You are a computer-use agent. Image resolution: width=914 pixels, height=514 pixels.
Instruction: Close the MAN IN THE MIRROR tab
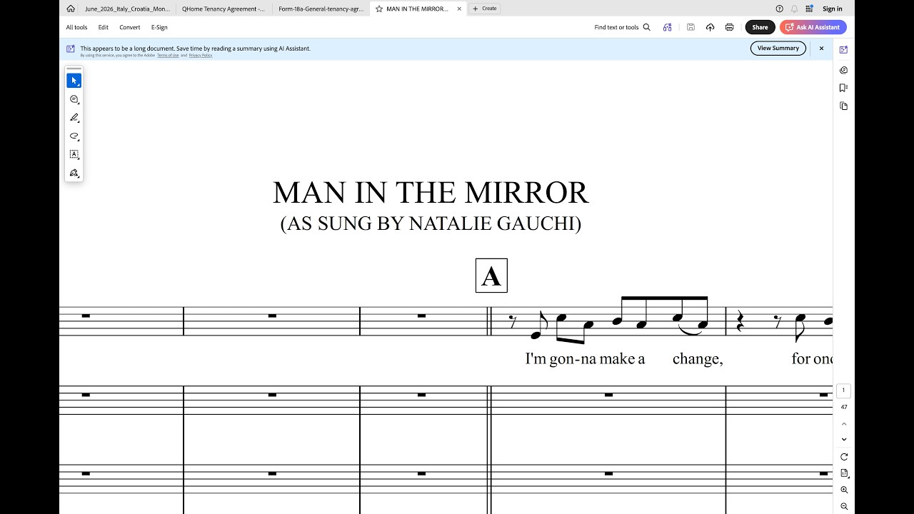point(459,9)
